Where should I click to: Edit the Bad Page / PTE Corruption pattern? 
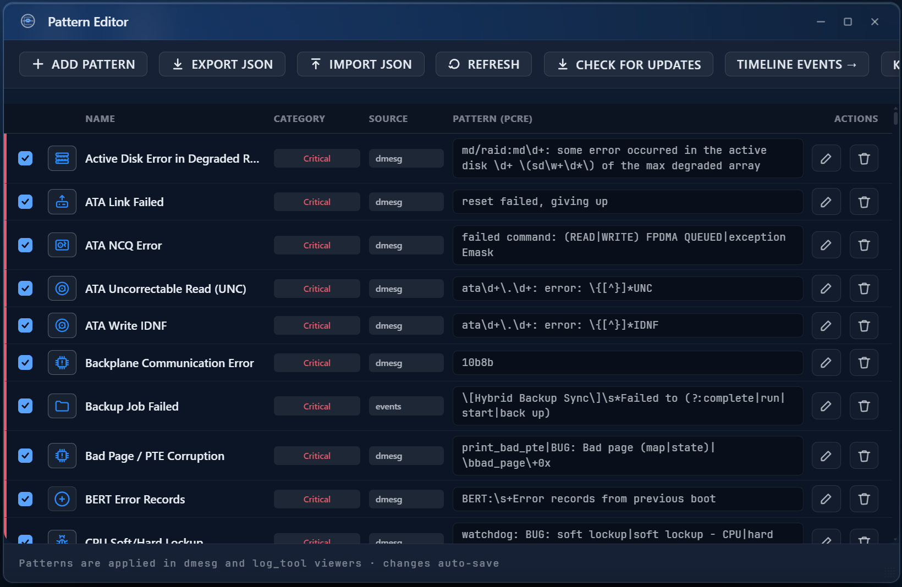click(x=826, y=456)
